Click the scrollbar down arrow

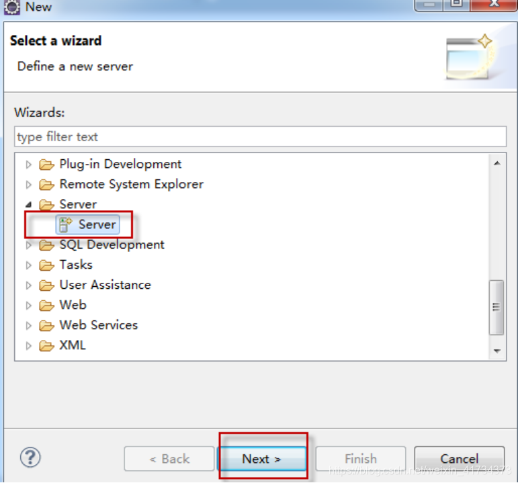coord(497,351)
